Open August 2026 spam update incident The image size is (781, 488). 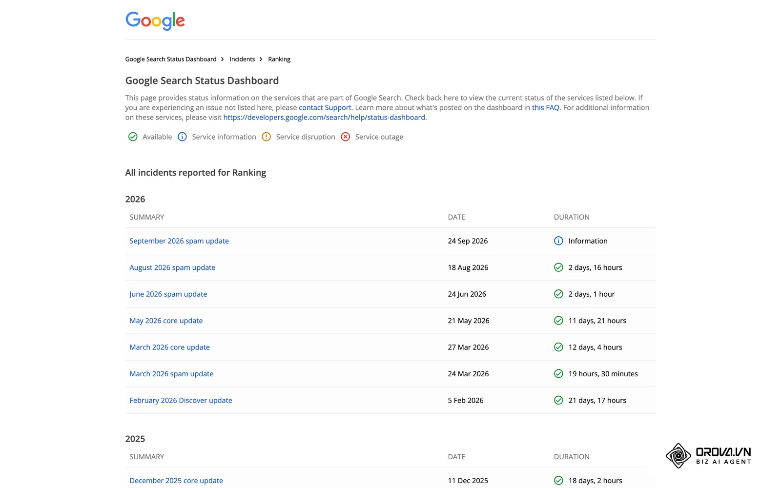(172, 267)
